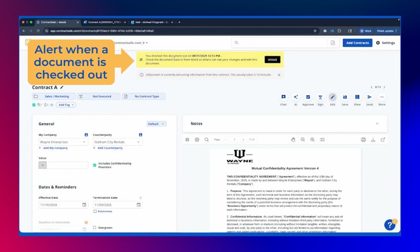Open the Chat panel icon

pyautogui.click(x=284, y=97)
